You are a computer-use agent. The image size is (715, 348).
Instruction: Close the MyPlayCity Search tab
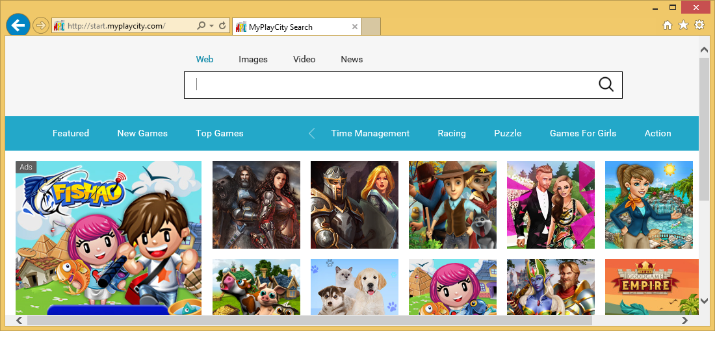(x=354, y=27)
